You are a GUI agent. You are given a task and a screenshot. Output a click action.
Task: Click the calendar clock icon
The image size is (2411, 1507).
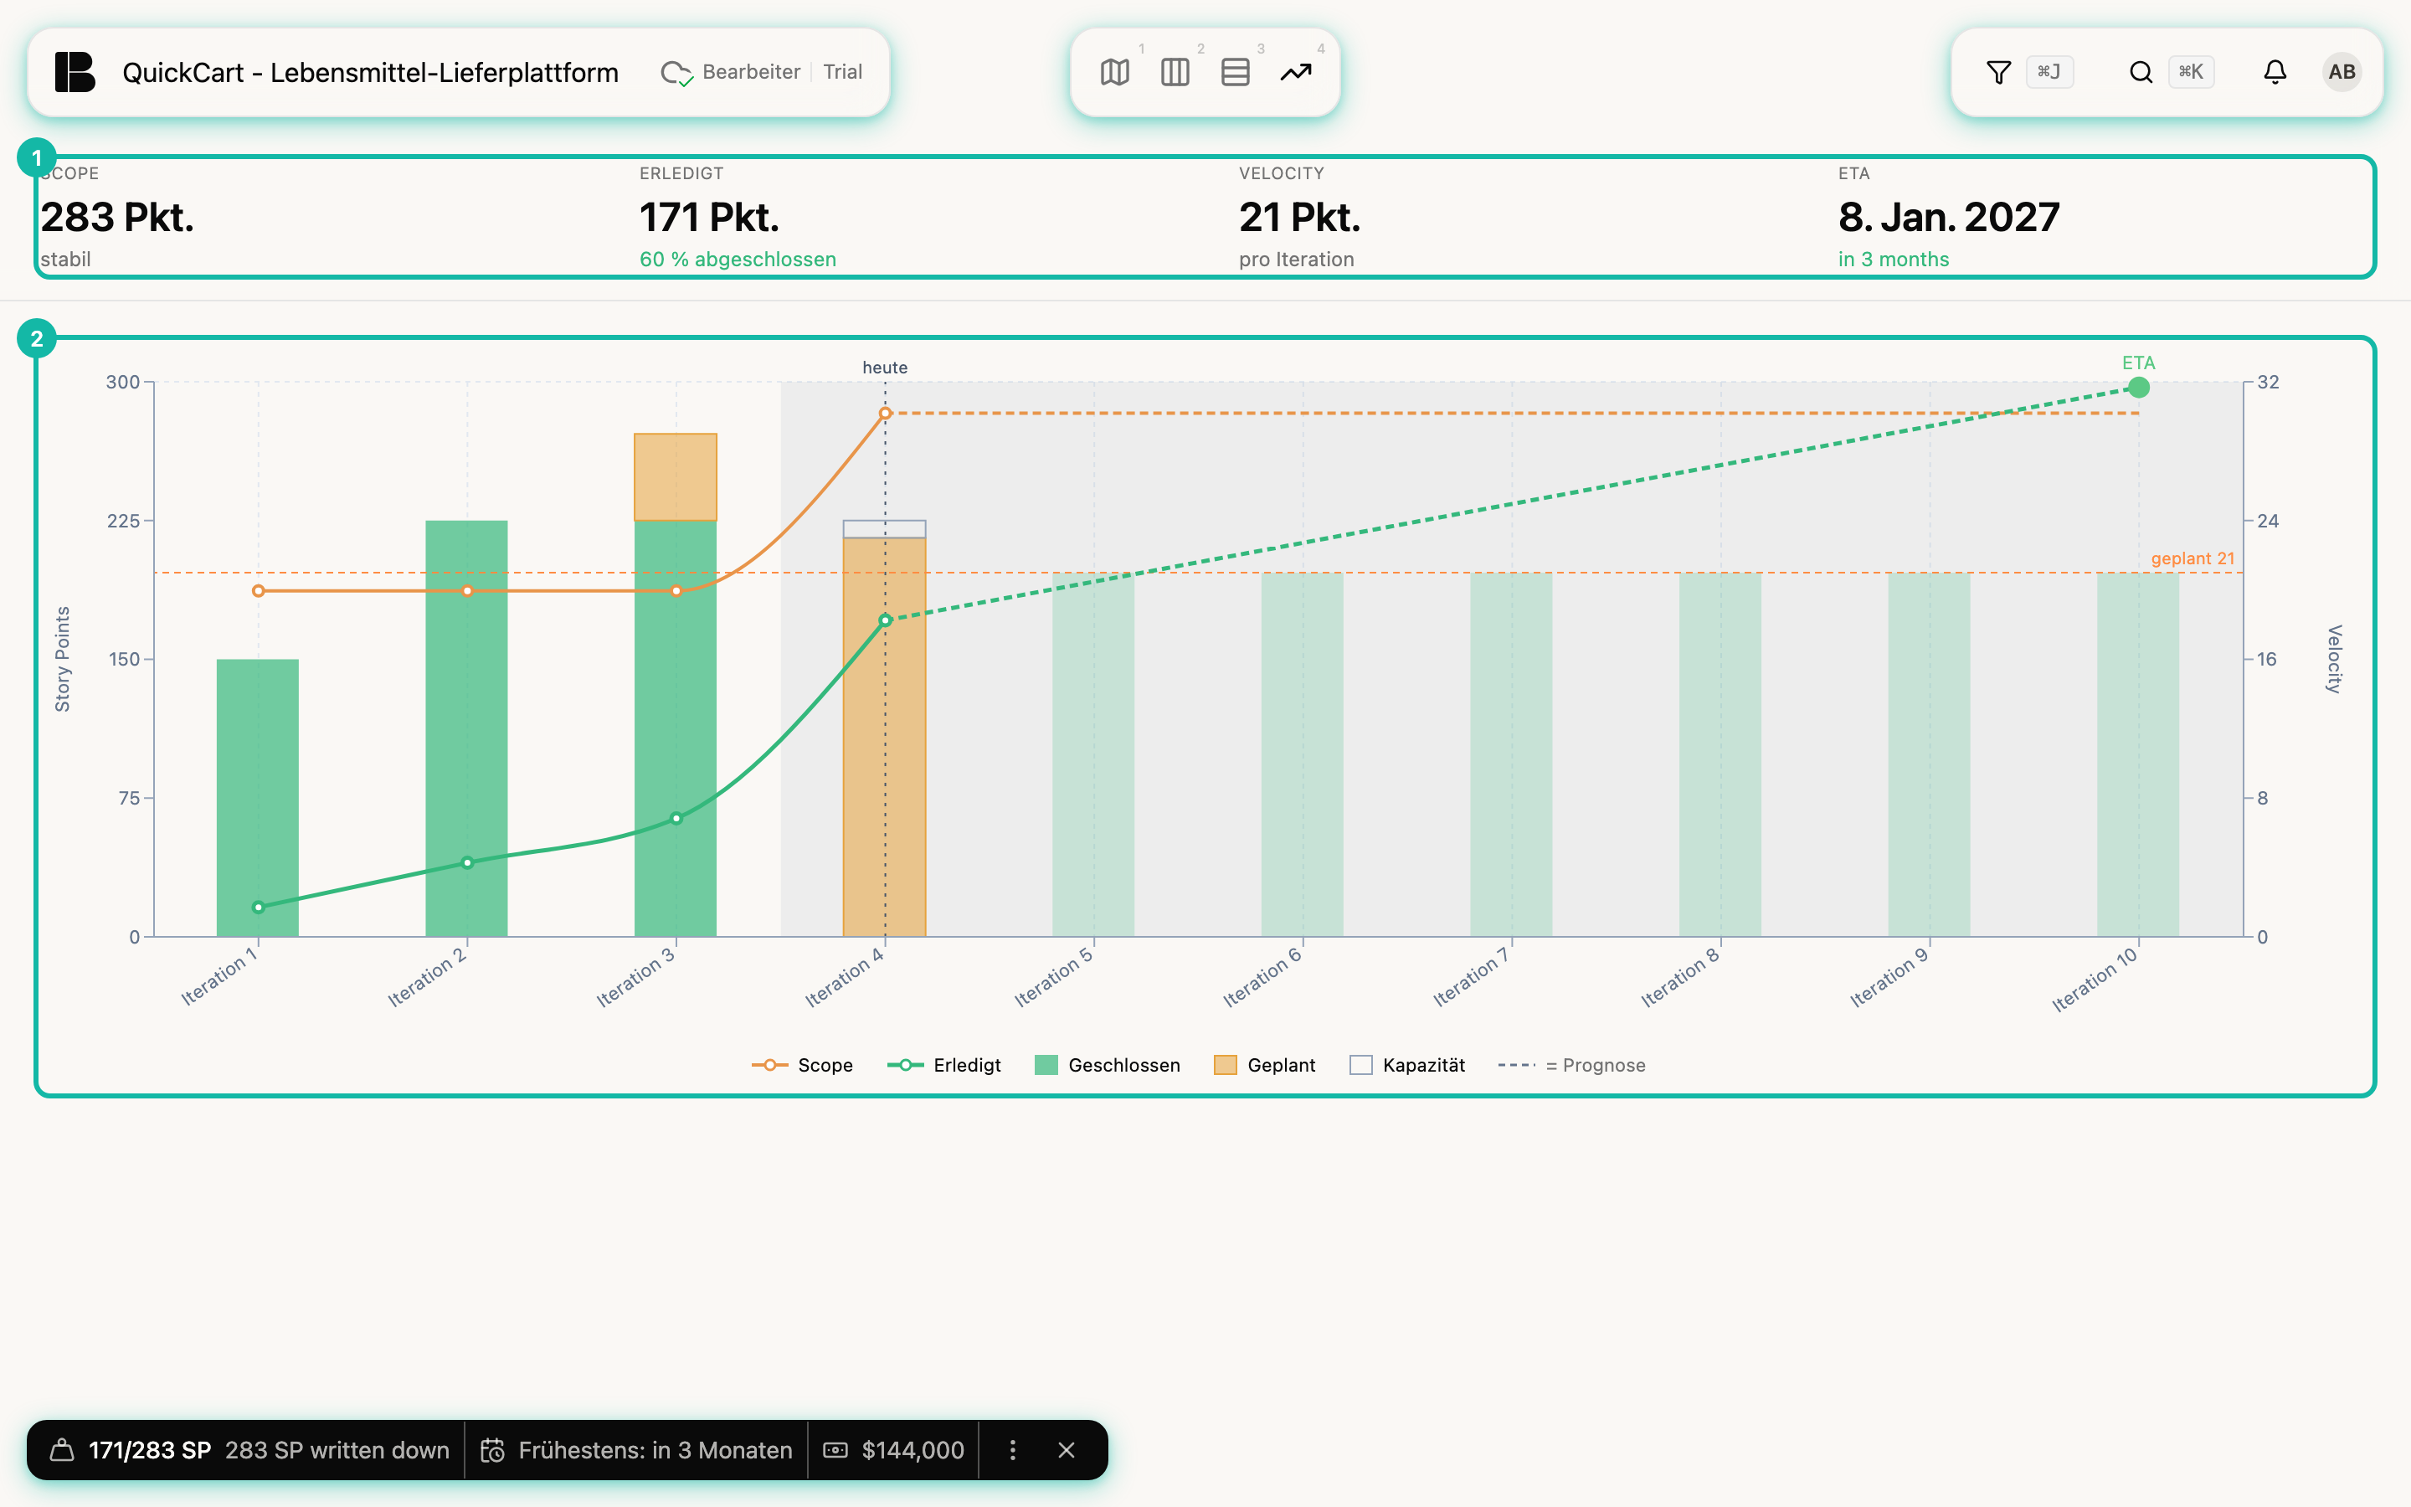click(492, 1449)
